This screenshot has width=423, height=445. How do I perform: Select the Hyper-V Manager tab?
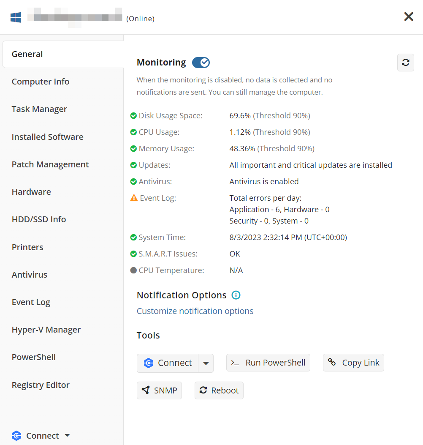pyautogui.click(x=46, y=330)
